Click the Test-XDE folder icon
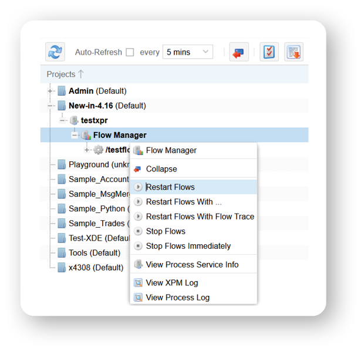 62,238
